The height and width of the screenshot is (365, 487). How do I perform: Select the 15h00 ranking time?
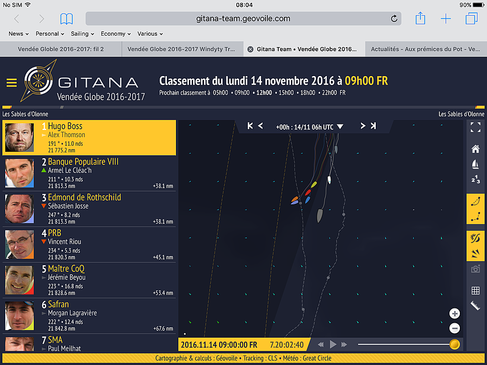click(x=286, y=93)
